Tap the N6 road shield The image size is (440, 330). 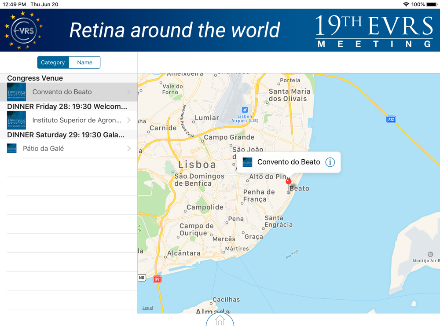click(142, 278)
